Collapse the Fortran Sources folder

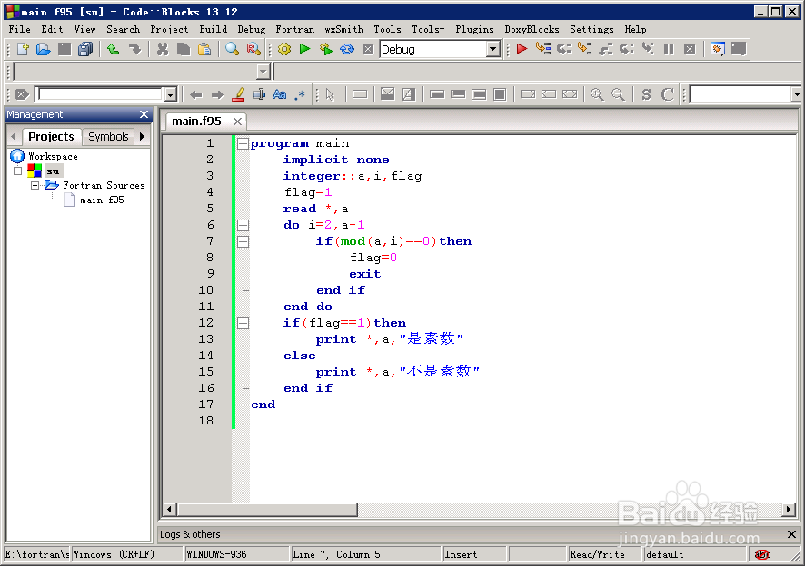[x=35, y=185]
